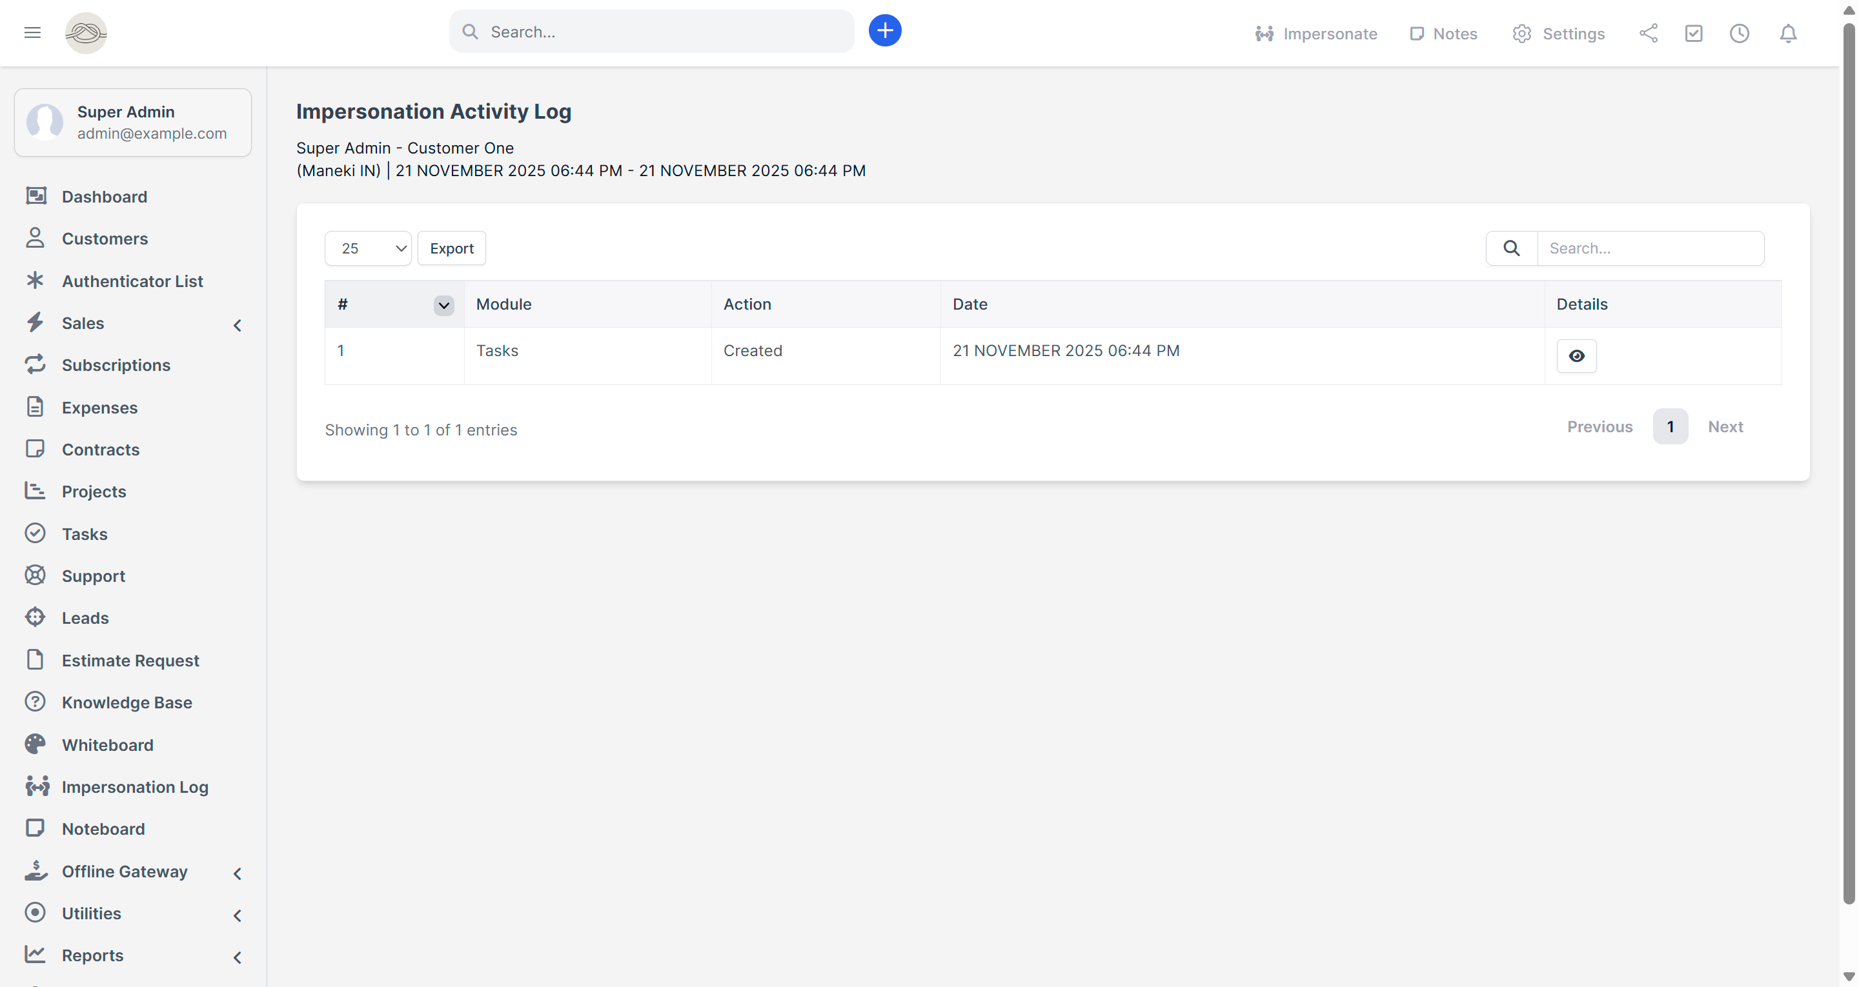Expand the Offline Gateway submenu
1859x987 pixels.
[237, 873]
